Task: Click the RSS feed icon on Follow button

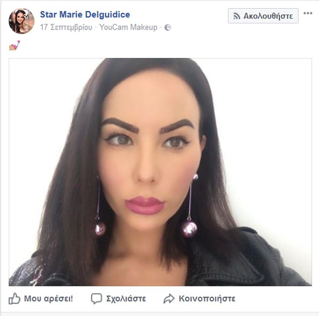Action: (x=237, y=16)
